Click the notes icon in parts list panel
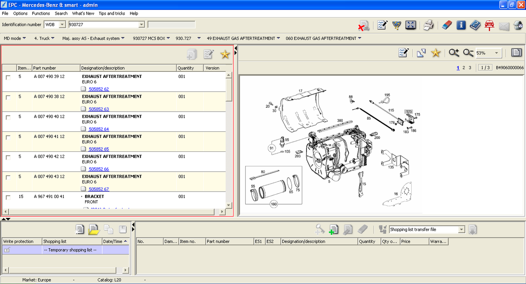 (209, 54)
